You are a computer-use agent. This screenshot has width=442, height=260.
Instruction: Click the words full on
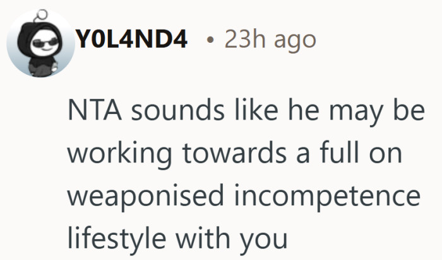(361, 152)
